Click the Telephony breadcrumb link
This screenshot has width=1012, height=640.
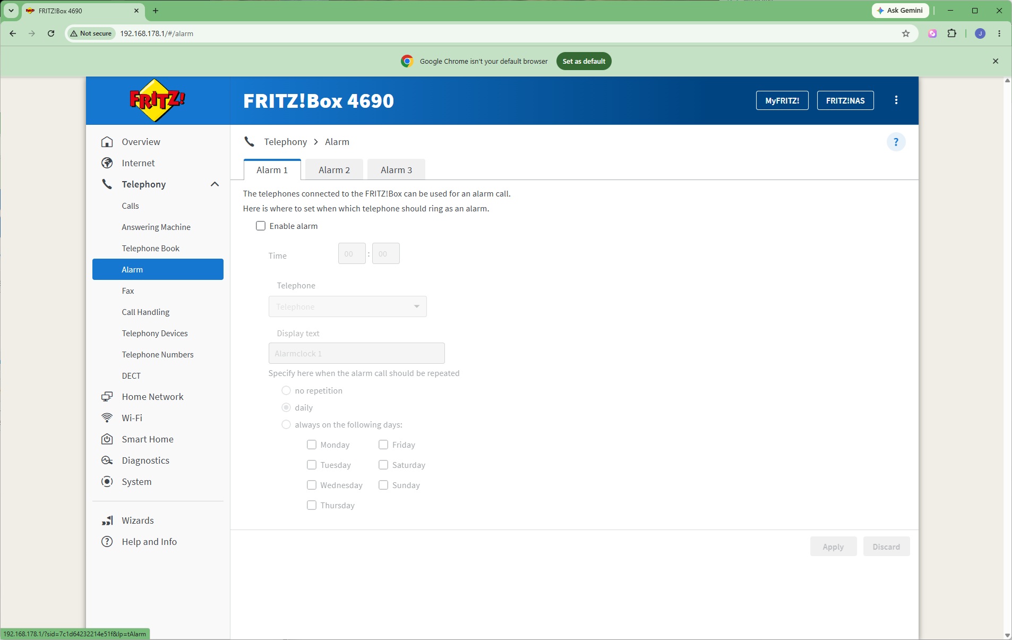point(286,142)
